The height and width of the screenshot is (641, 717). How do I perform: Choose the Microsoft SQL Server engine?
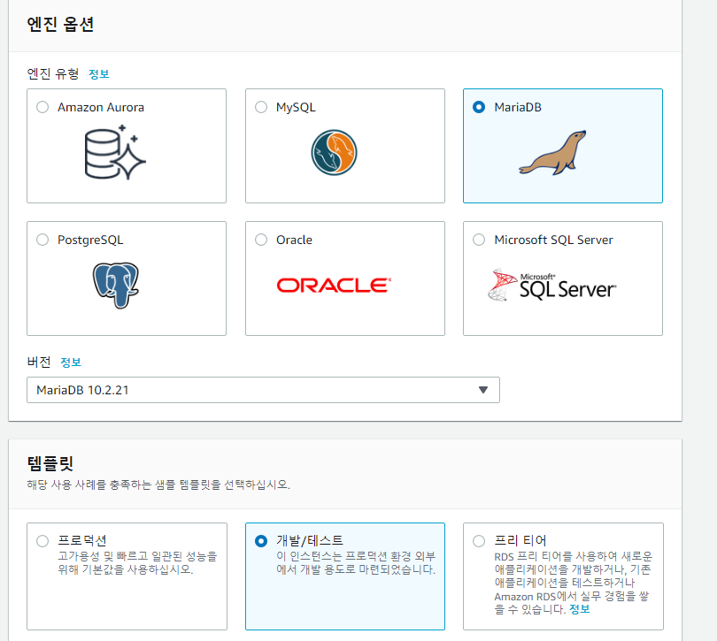pyautogui.click(x=478, y=239)
